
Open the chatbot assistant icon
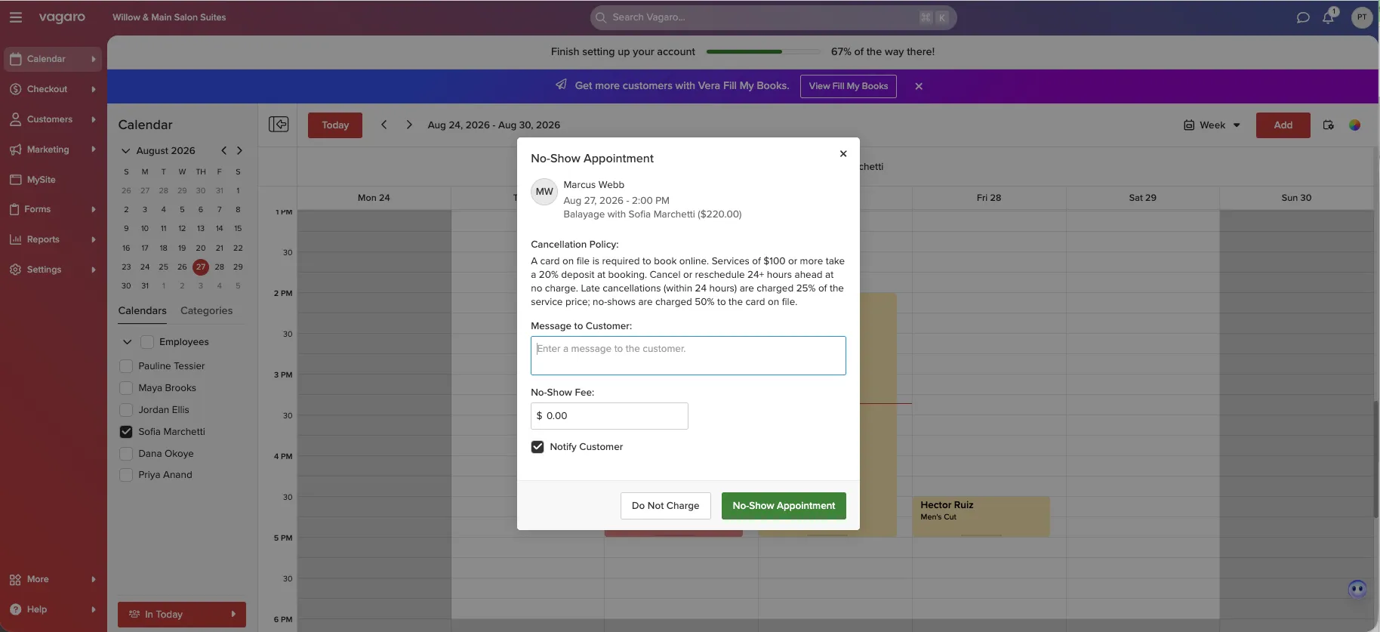point(1357,589)
